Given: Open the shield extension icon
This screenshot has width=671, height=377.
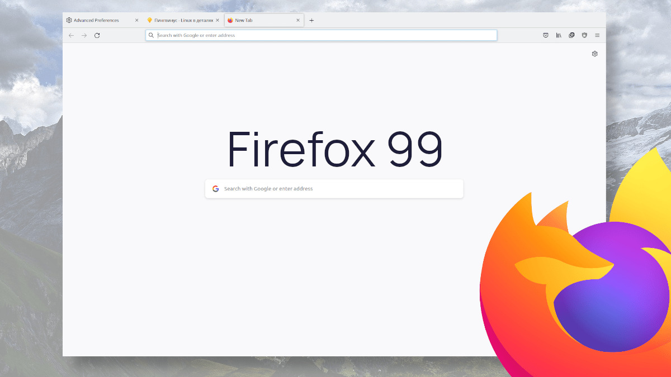Looking at the screenshot, I should pos(584,35).
